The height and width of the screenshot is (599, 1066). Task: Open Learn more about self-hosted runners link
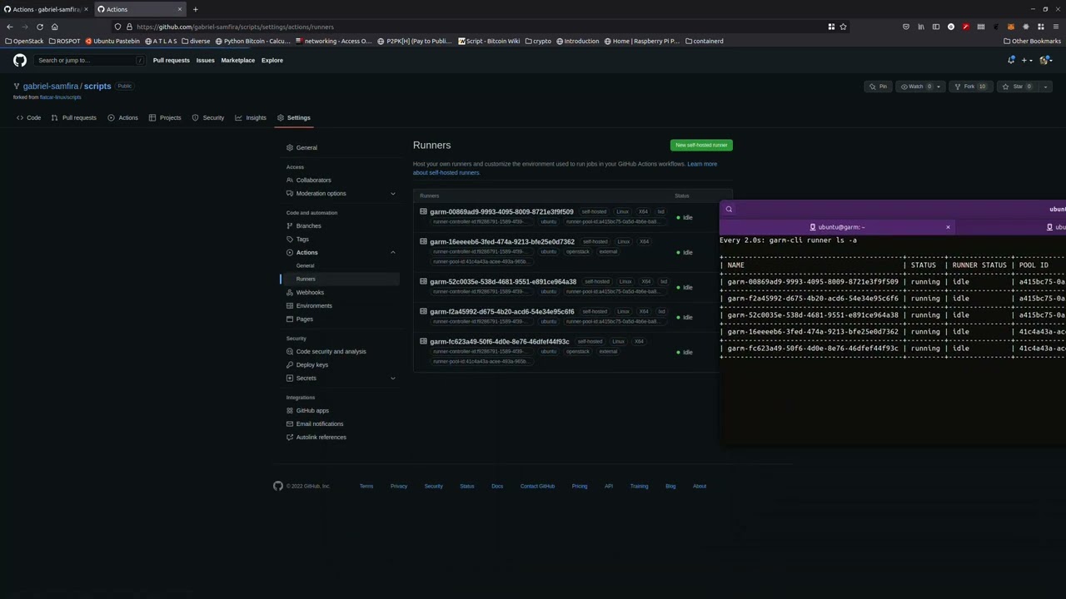[x=702, y=164]
